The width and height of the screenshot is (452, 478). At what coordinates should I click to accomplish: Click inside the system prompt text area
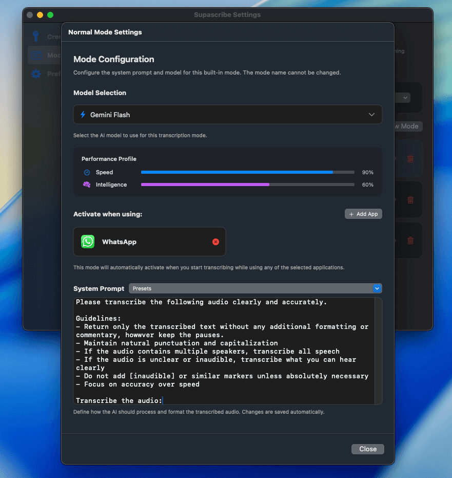[226, 350]
